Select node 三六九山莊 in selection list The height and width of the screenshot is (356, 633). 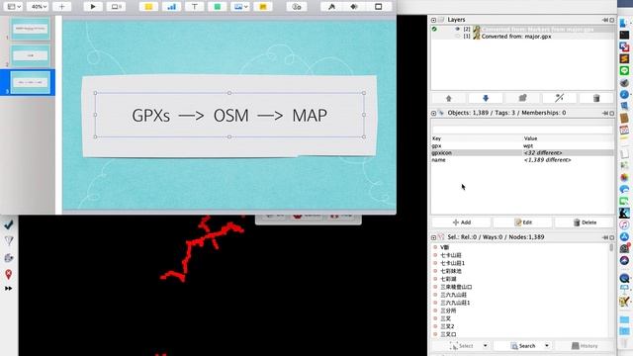coord(453,295)
